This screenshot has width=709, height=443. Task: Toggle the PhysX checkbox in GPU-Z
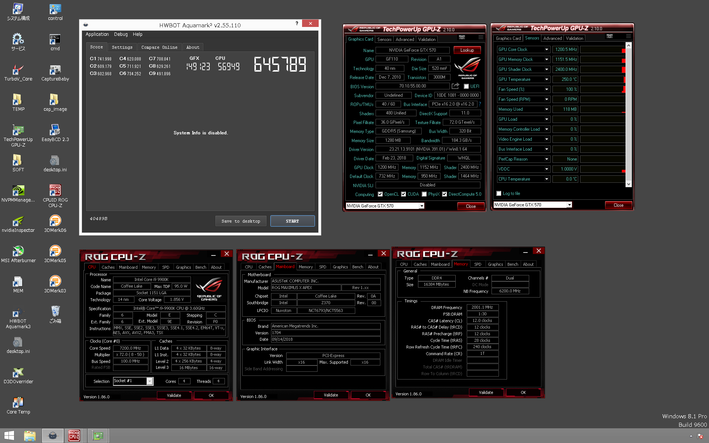tap(424, 194)
